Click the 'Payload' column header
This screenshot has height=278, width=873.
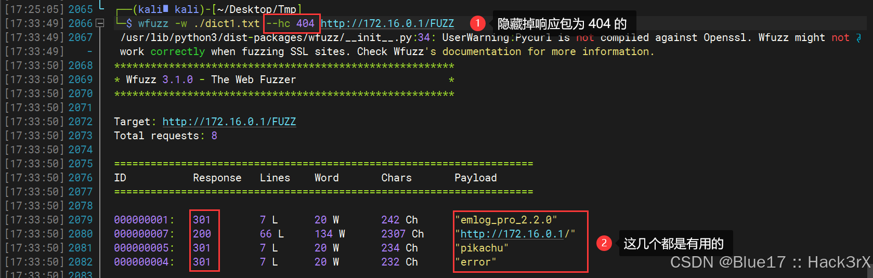point(476,178)
